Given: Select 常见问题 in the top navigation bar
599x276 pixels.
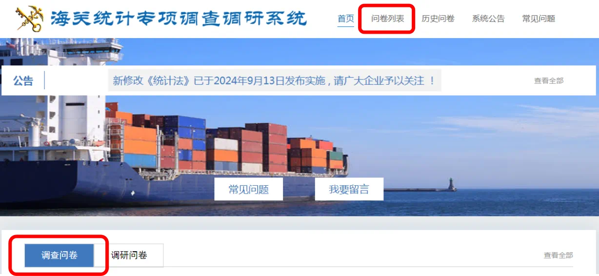Looking at the screenshot, I should pos(539,19).
